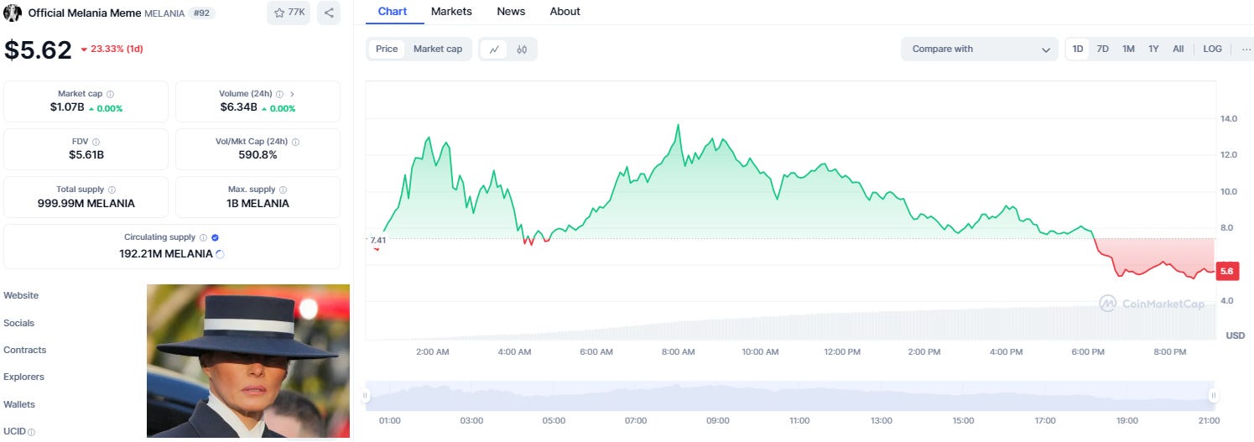This screenshot has height=442, width=1254.
Task: Click the photo of woman in hat
Action: (x=248, y=361)
